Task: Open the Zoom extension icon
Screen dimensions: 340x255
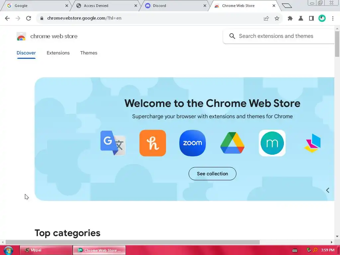Action: click(x=193, y=143)
